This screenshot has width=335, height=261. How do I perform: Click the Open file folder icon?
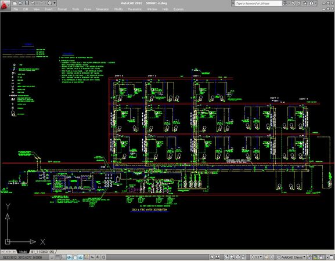[21, 3]
